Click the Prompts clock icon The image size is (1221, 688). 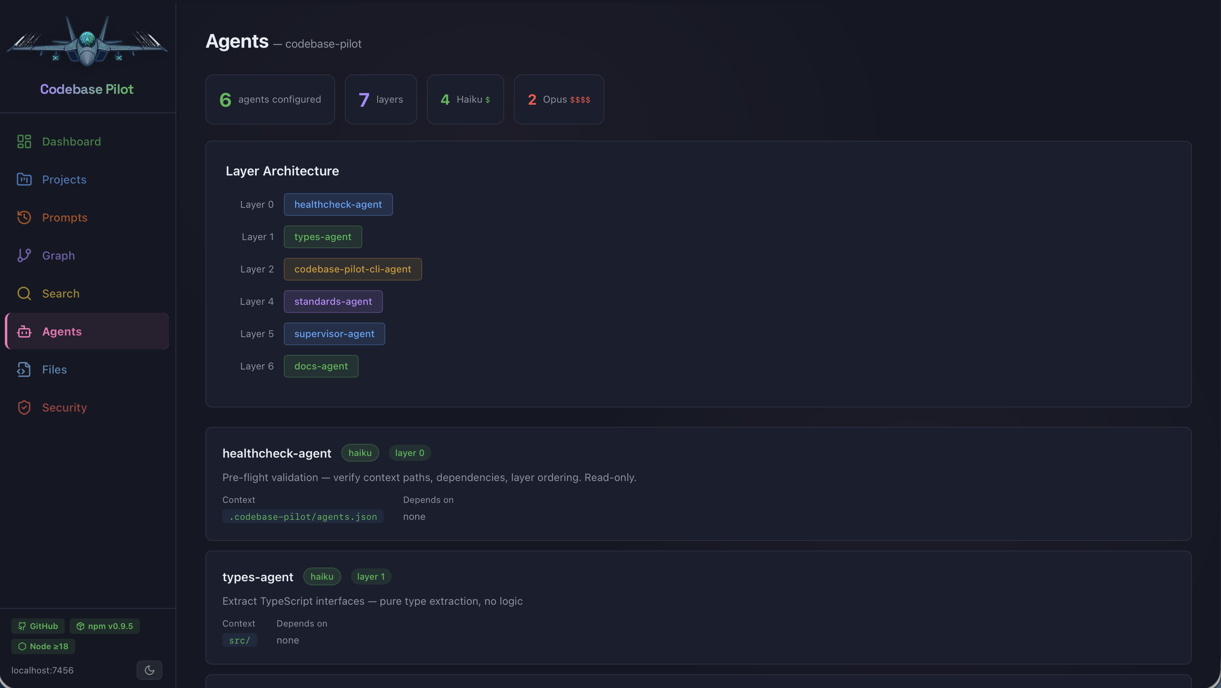[24, 217]
